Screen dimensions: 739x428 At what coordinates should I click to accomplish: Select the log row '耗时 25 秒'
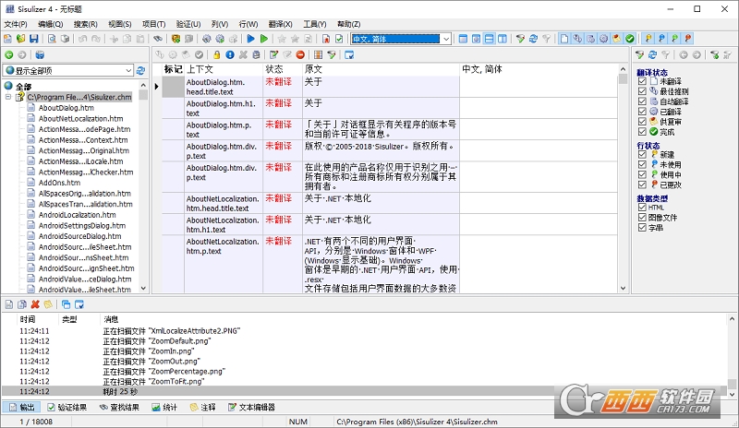point(364,391)
